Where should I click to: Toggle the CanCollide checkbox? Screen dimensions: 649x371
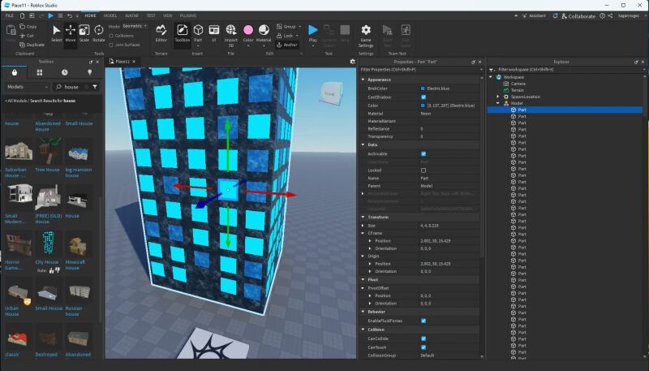[x=423, y=338]
